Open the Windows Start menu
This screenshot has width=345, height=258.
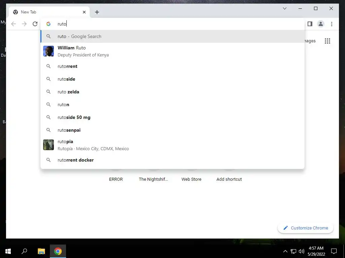coord(8,251)
